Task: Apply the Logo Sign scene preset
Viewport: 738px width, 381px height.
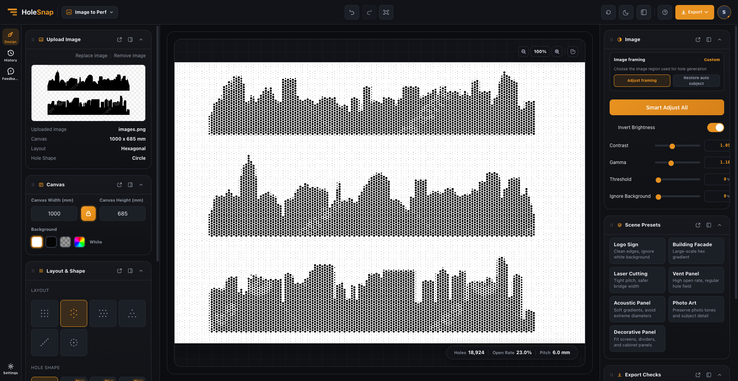Action: click(x=637, y=251)
